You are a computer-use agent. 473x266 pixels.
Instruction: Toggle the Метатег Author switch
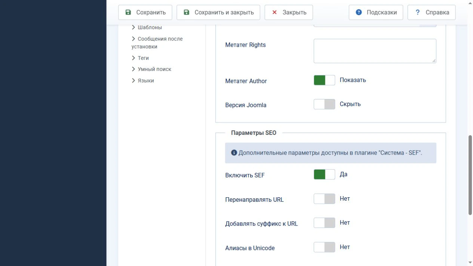click(x=324, y=80)
